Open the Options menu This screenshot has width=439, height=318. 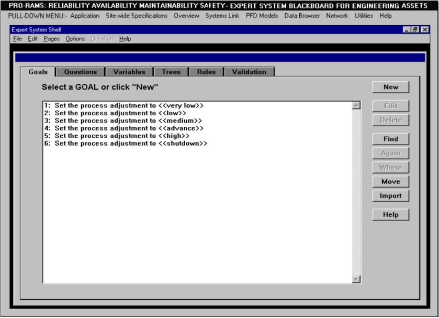[75, 39]
